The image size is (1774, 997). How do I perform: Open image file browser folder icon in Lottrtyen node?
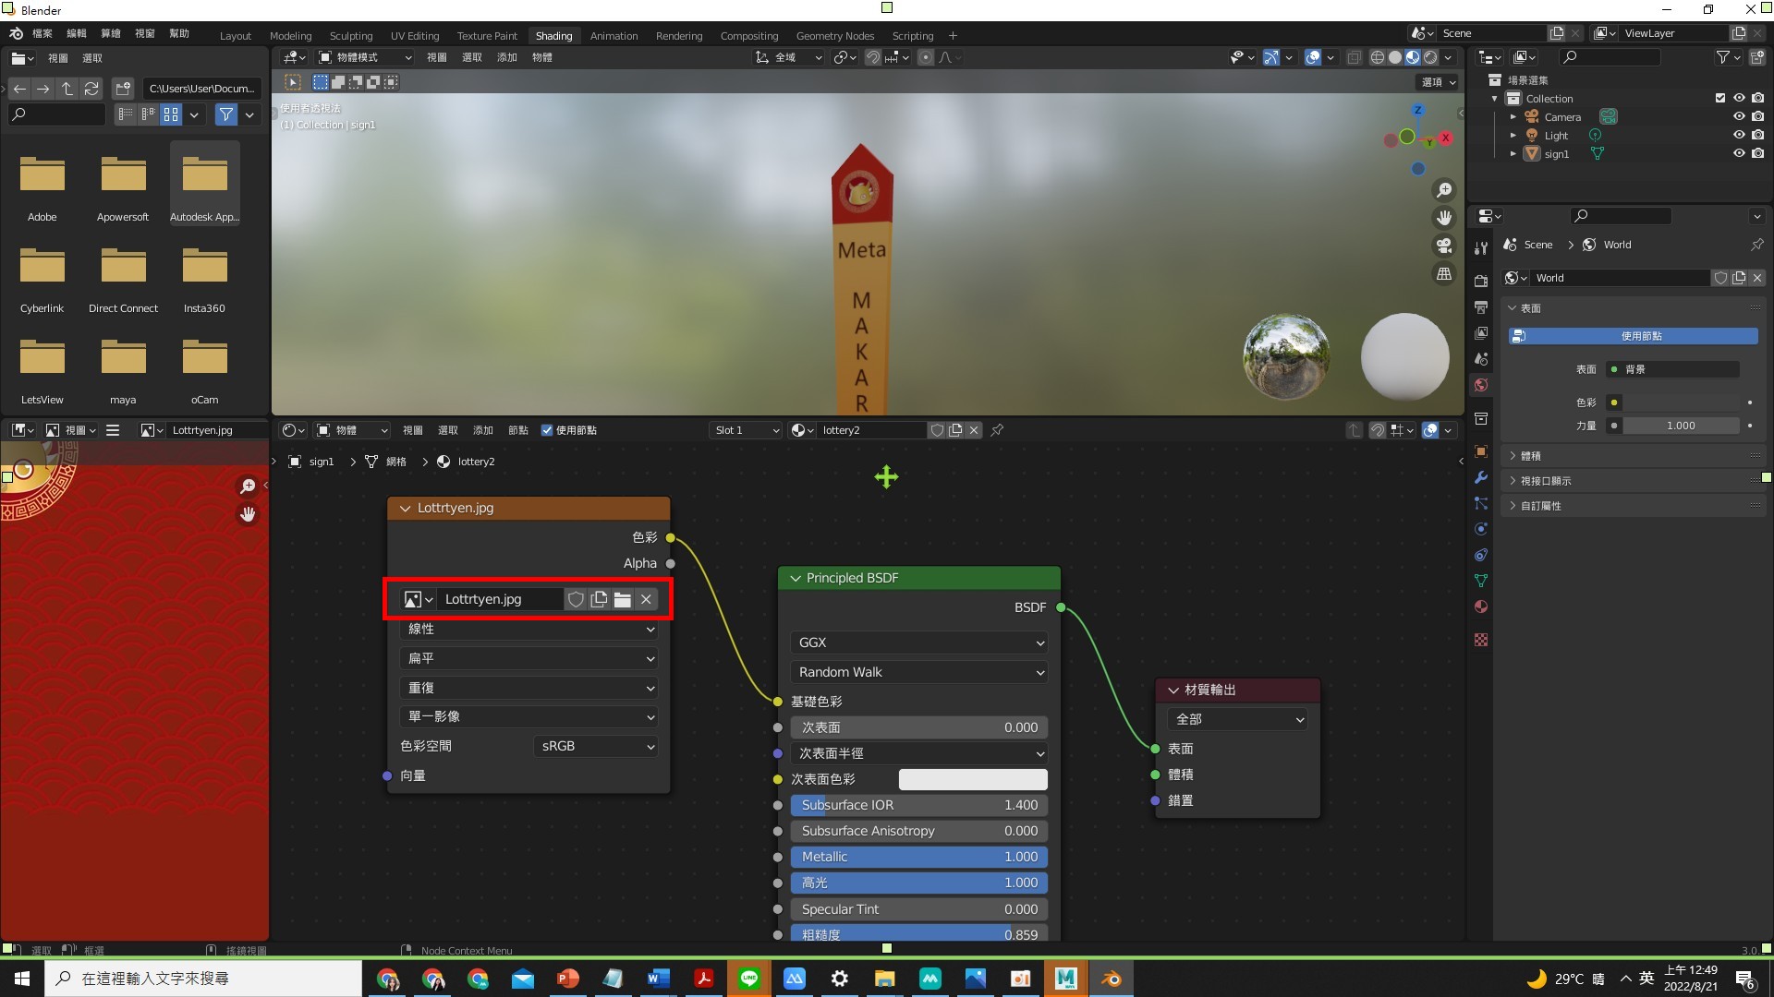click(x=623, y=599)
